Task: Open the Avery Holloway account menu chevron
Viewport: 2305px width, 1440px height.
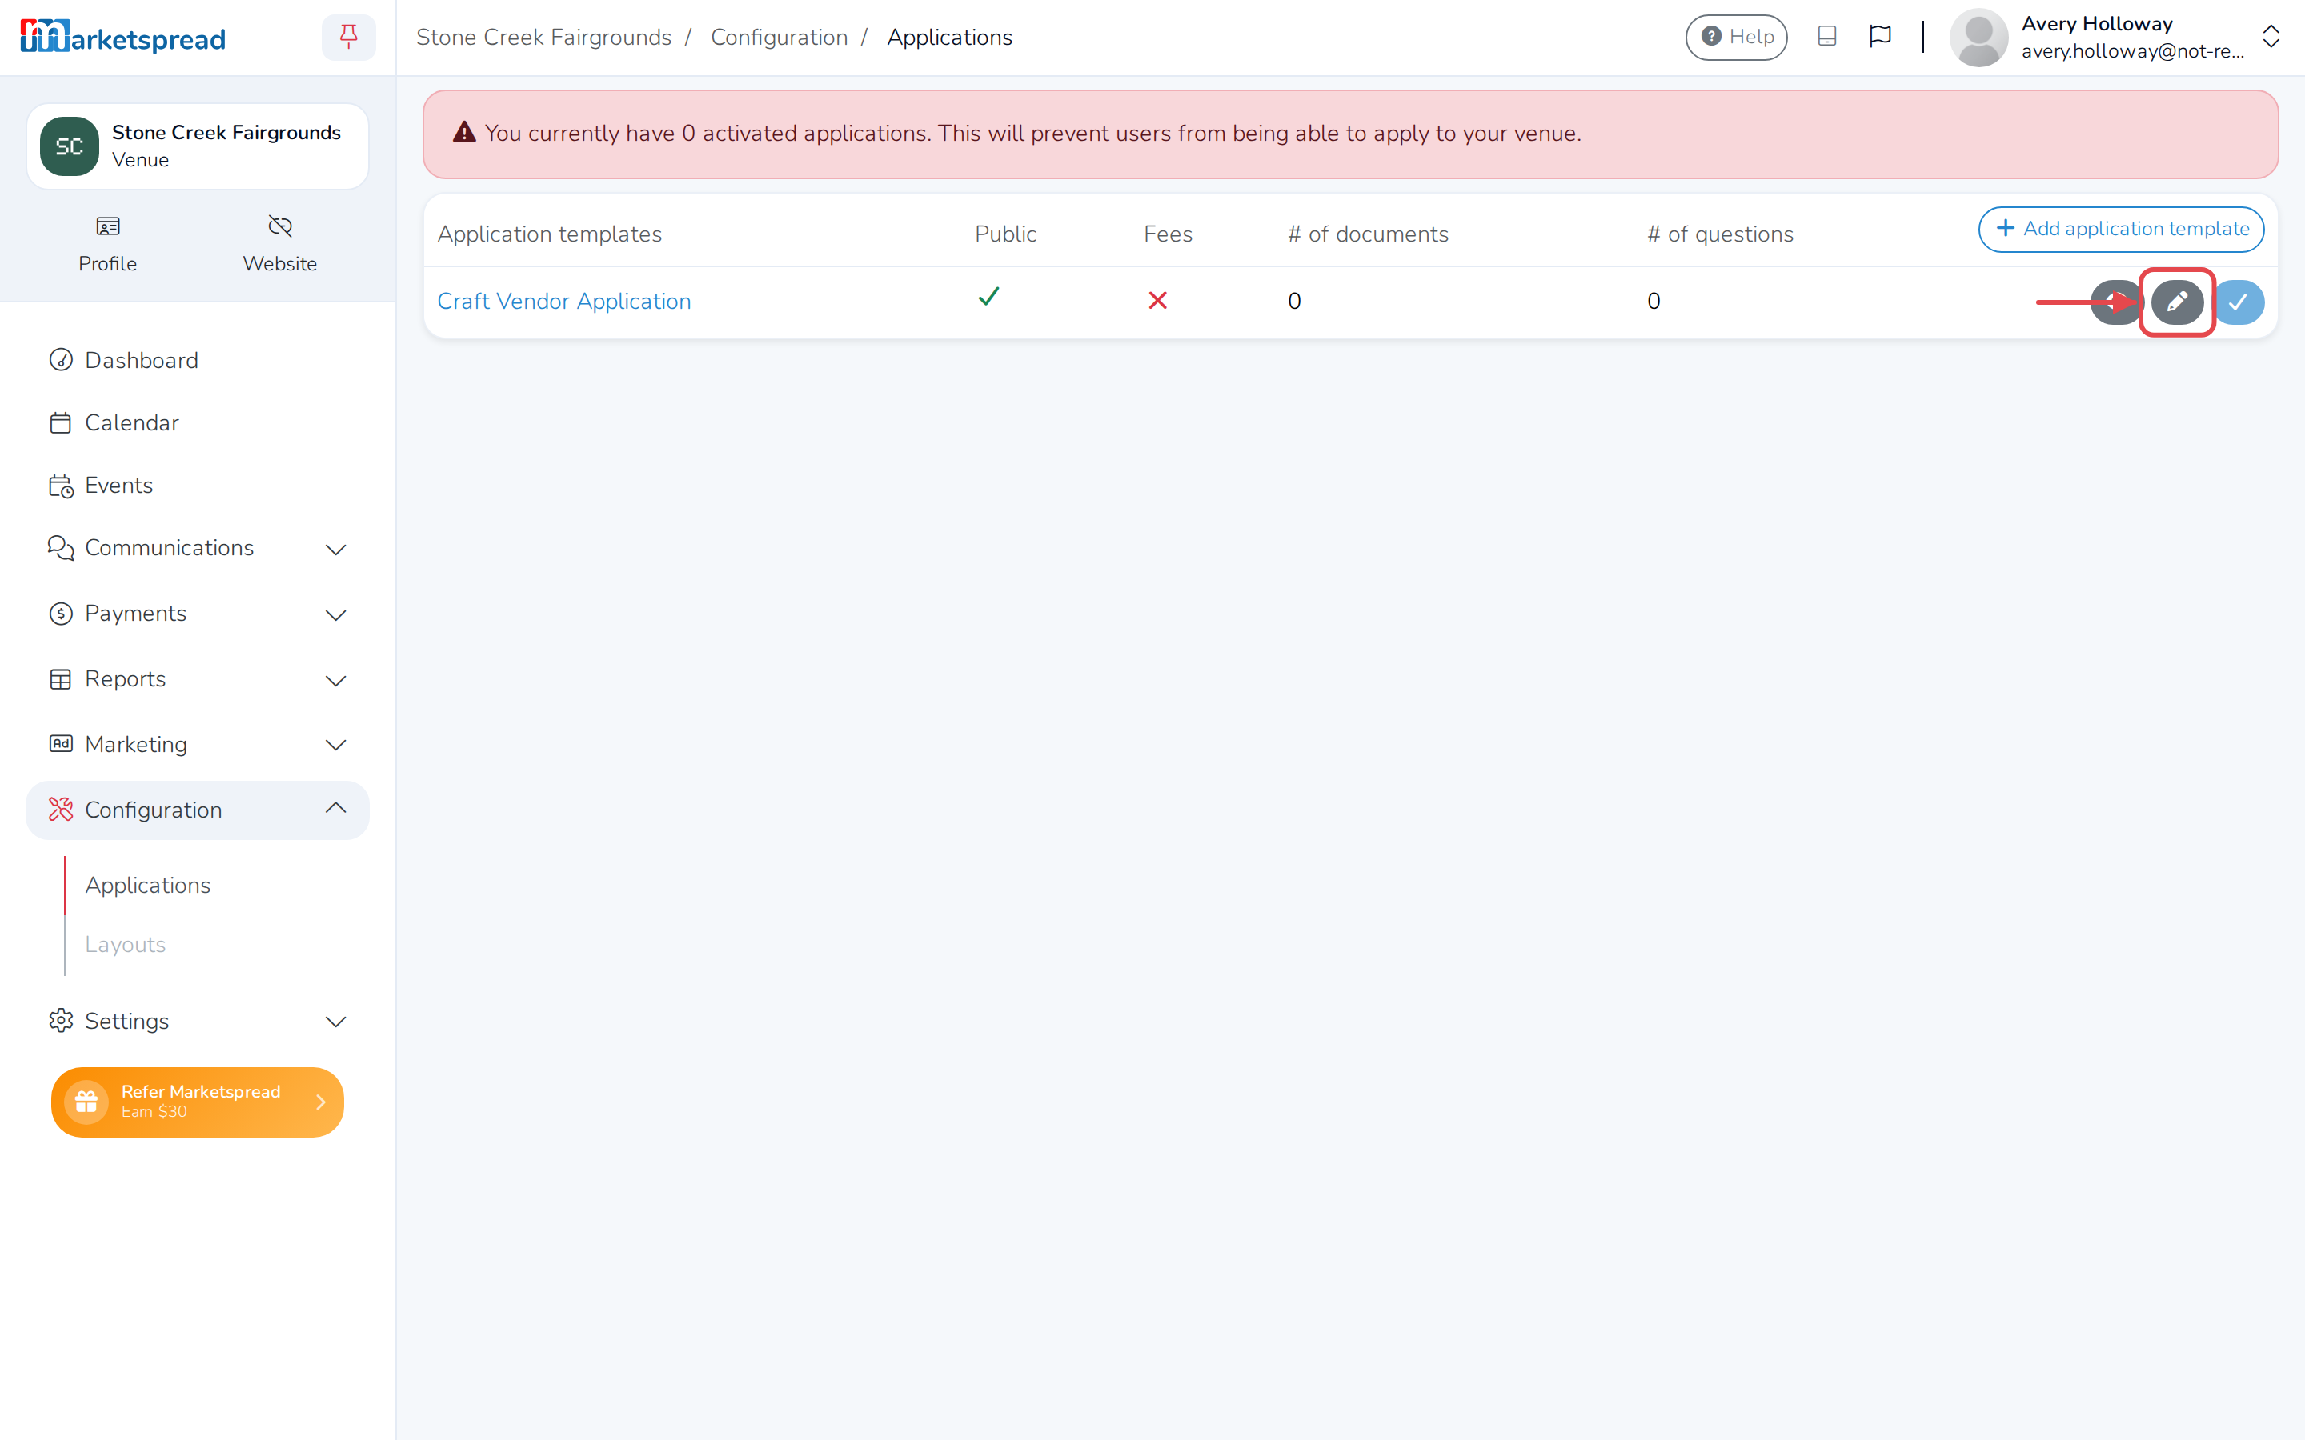Action: (2271, 37)
